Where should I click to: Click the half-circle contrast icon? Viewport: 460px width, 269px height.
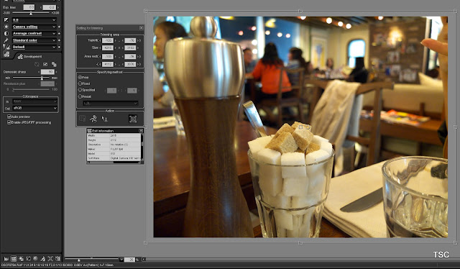click(x=6, y=34)
